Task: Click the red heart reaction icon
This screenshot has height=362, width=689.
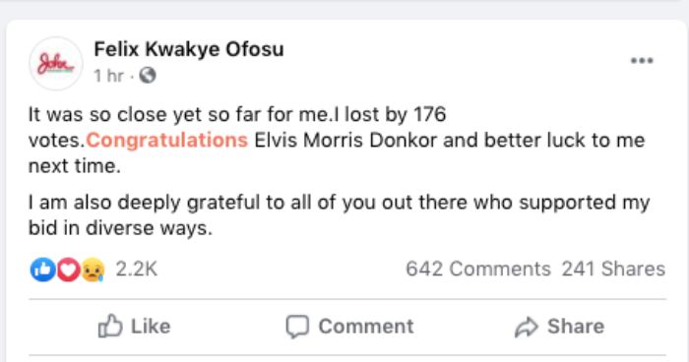Action: [x=68, y=270]
